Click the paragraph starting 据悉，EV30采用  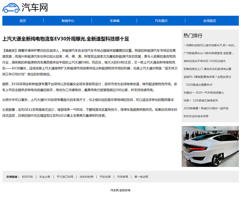point(90,87)
